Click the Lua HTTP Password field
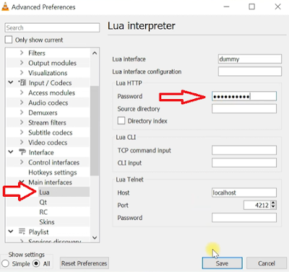 pyautogui.click(x=244, y=96)
